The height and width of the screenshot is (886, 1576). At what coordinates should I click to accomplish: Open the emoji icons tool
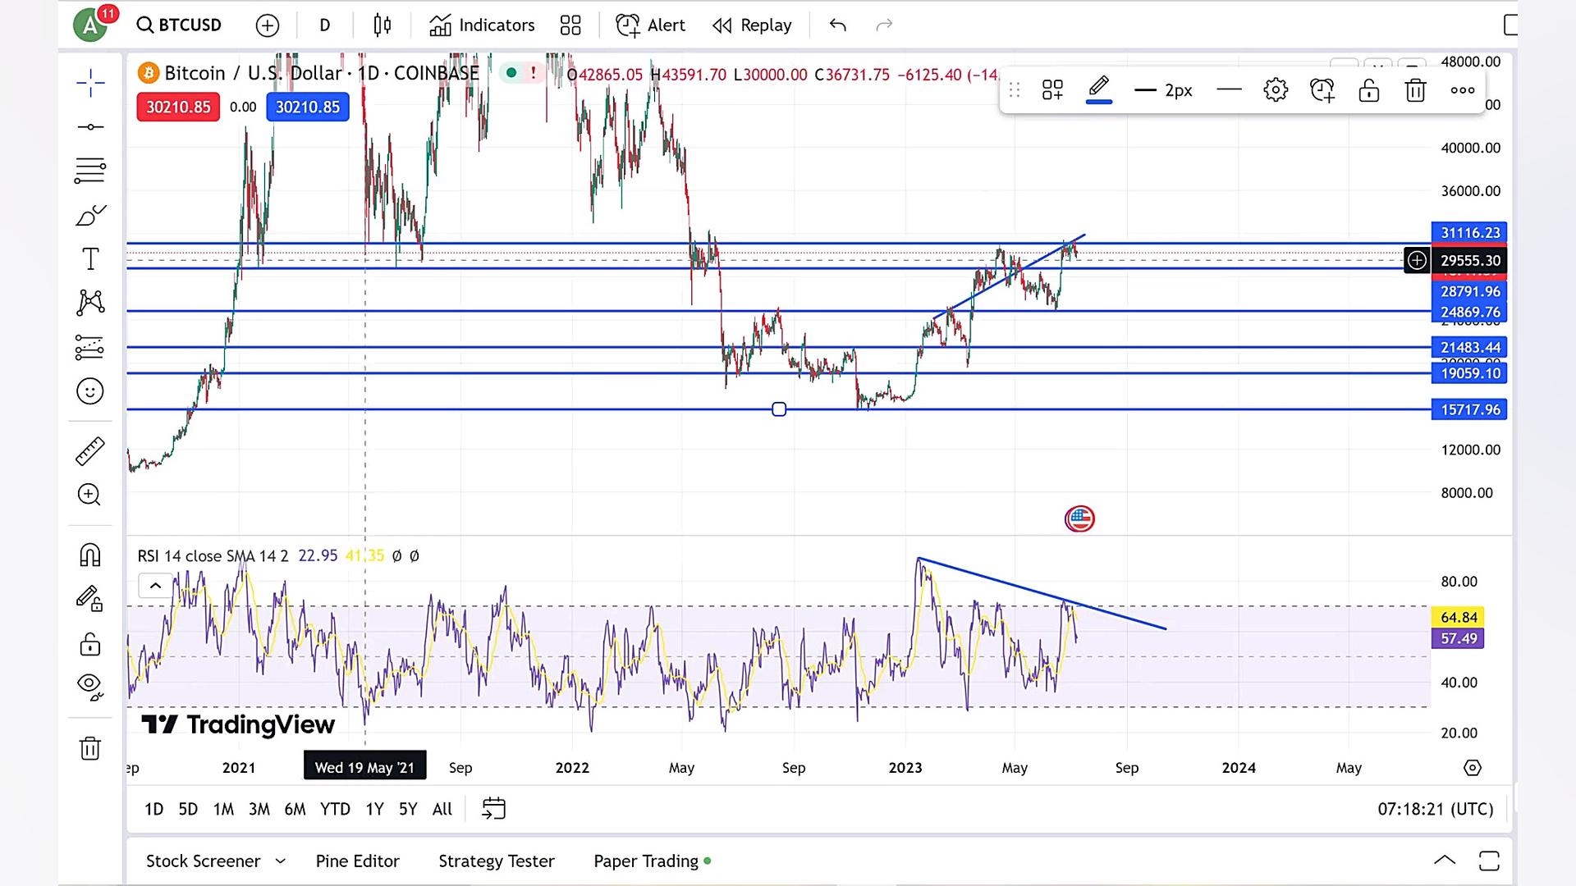(90, 391)
